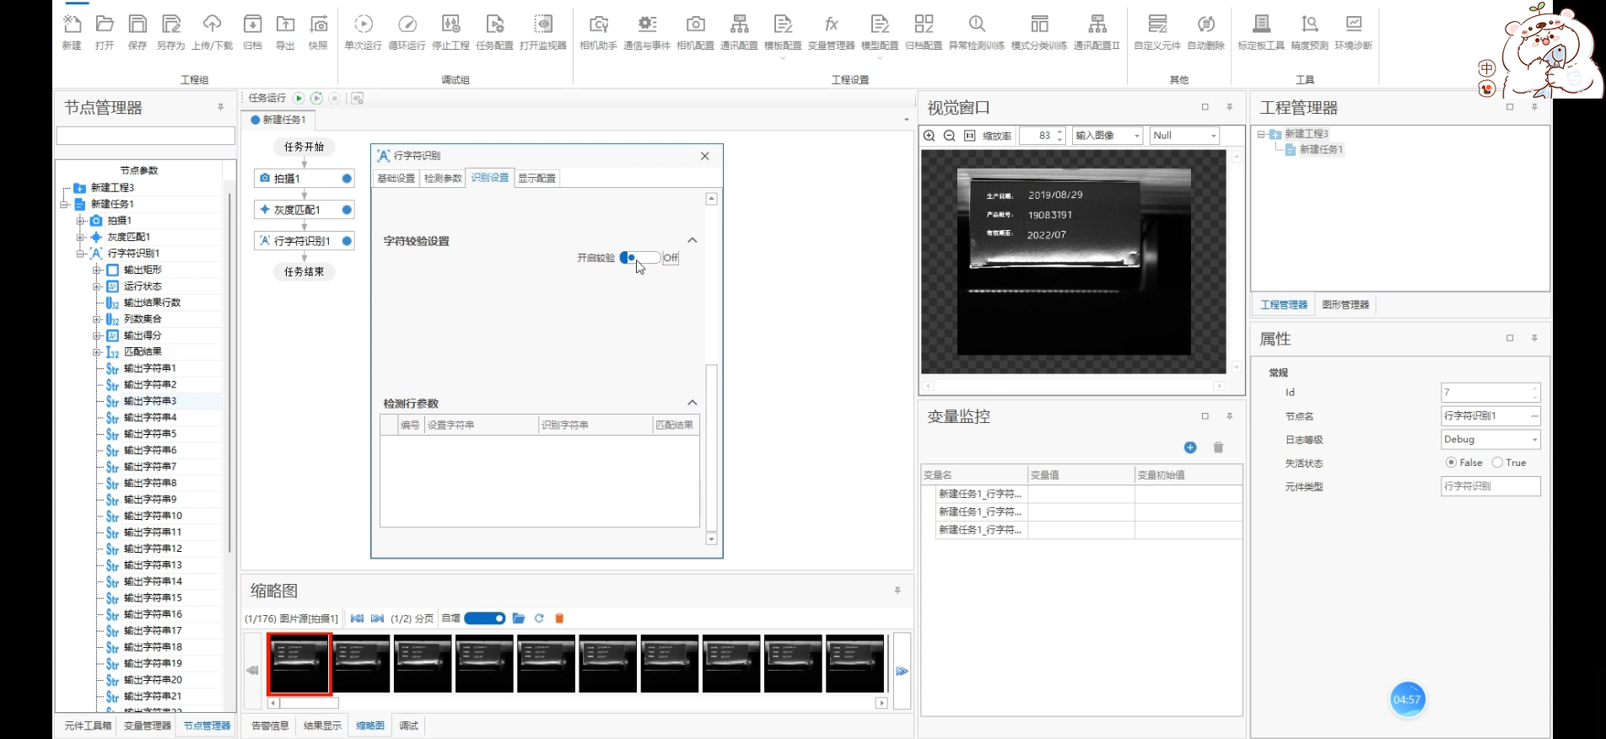Screen dimensions: 1606x739
Task: Collapse the 字符校验设置 section
Action: [x=693, y=240]
